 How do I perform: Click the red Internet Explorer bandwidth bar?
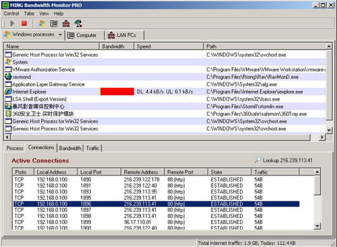point(117,92)
